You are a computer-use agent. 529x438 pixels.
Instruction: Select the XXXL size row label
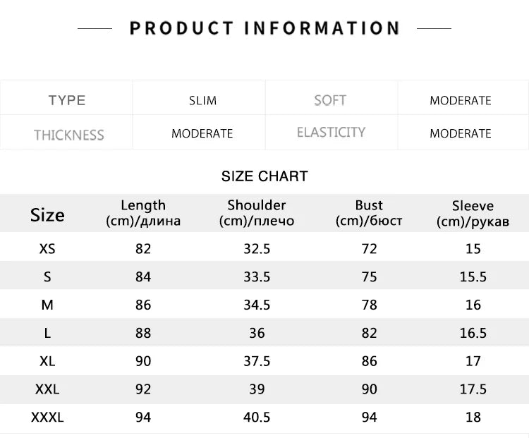coord(47,418)
